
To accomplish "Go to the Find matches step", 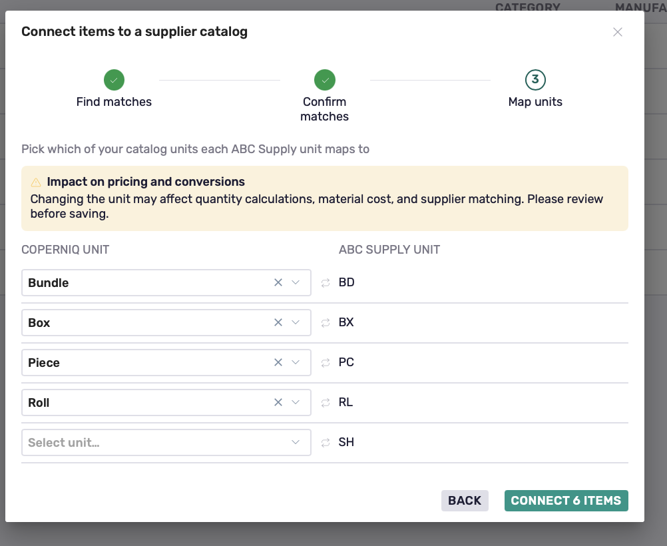I will (114, 89).
